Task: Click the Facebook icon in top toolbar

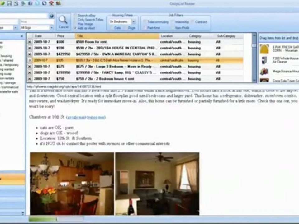Action: pos(30,3)
